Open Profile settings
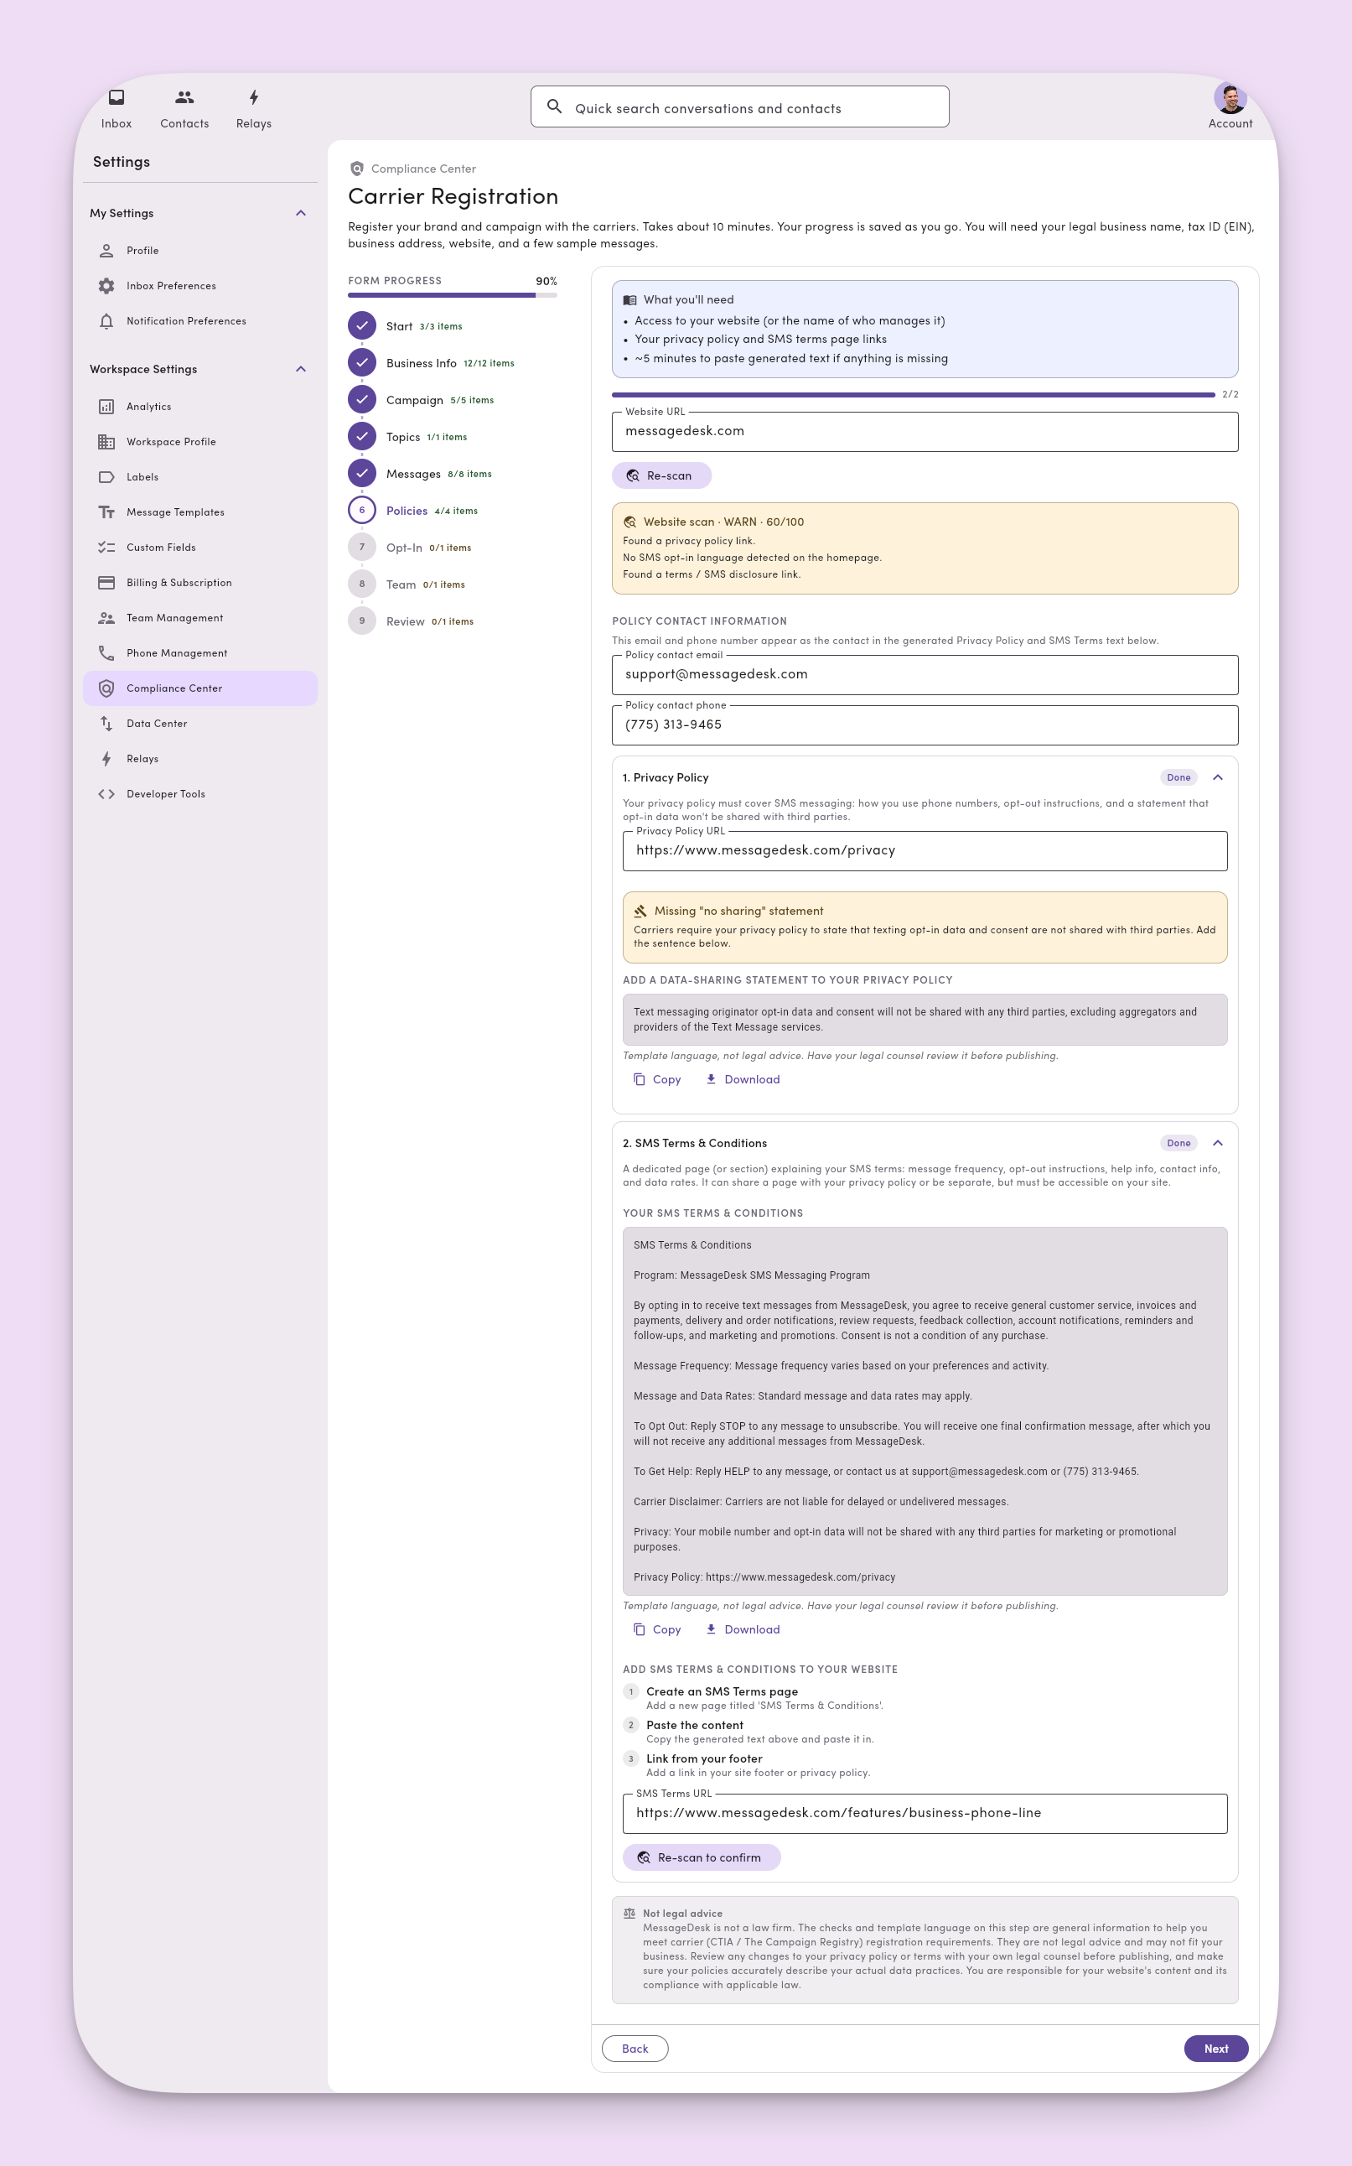 pyautogui.click(x=200, y=251)
